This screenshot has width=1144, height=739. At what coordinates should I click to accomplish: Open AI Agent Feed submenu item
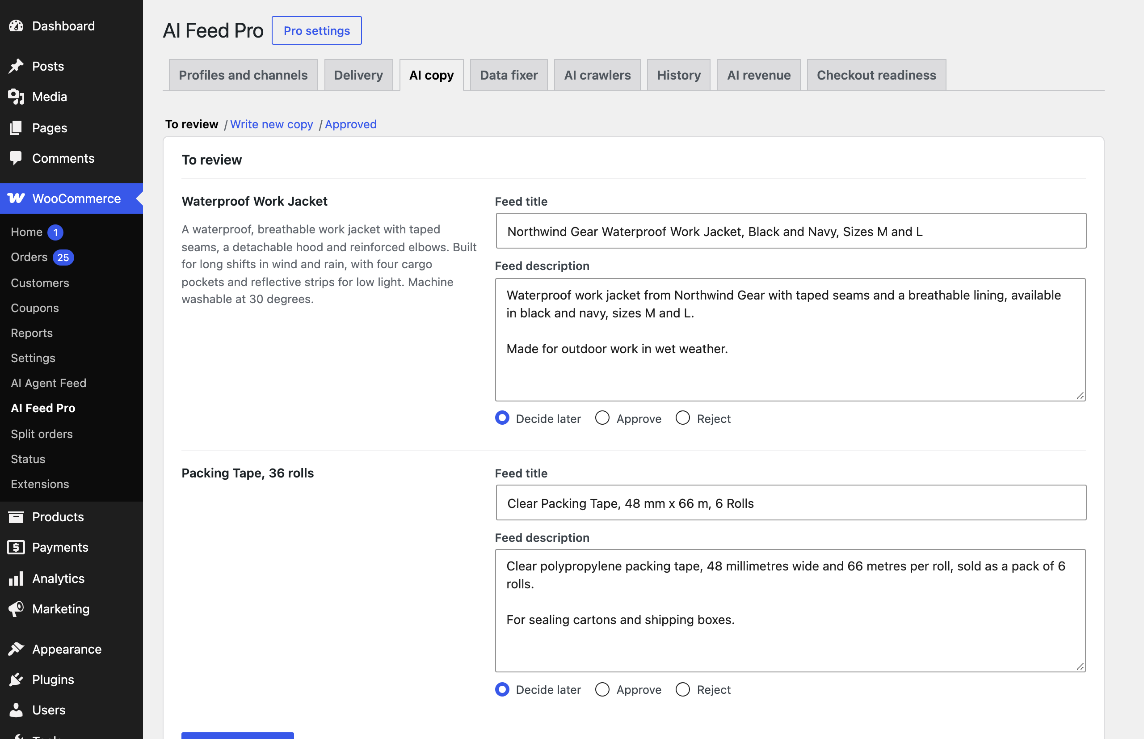(48, 383)
